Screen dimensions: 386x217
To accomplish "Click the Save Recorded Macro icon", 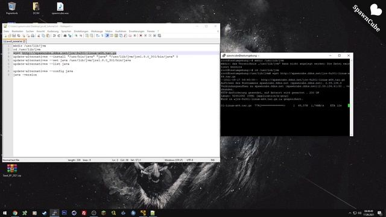I will (x=159, y=36).
